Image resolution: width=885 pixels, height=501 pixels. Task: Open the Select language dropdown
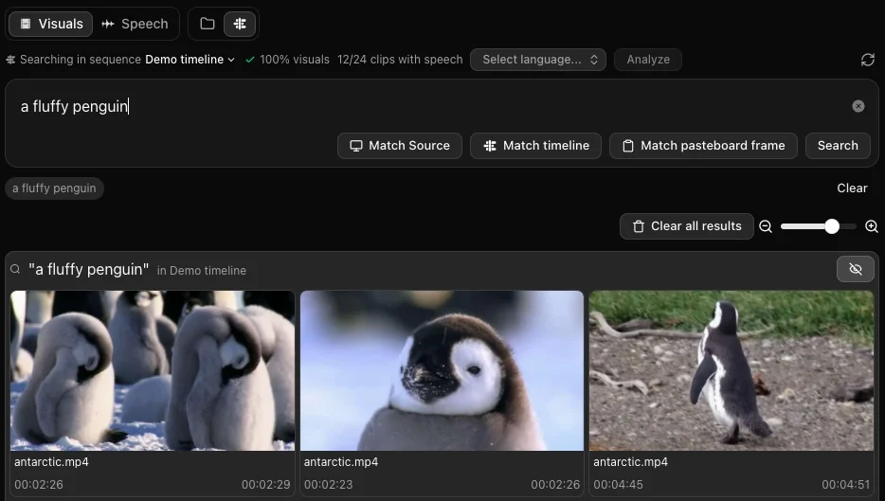coord(538,60)
